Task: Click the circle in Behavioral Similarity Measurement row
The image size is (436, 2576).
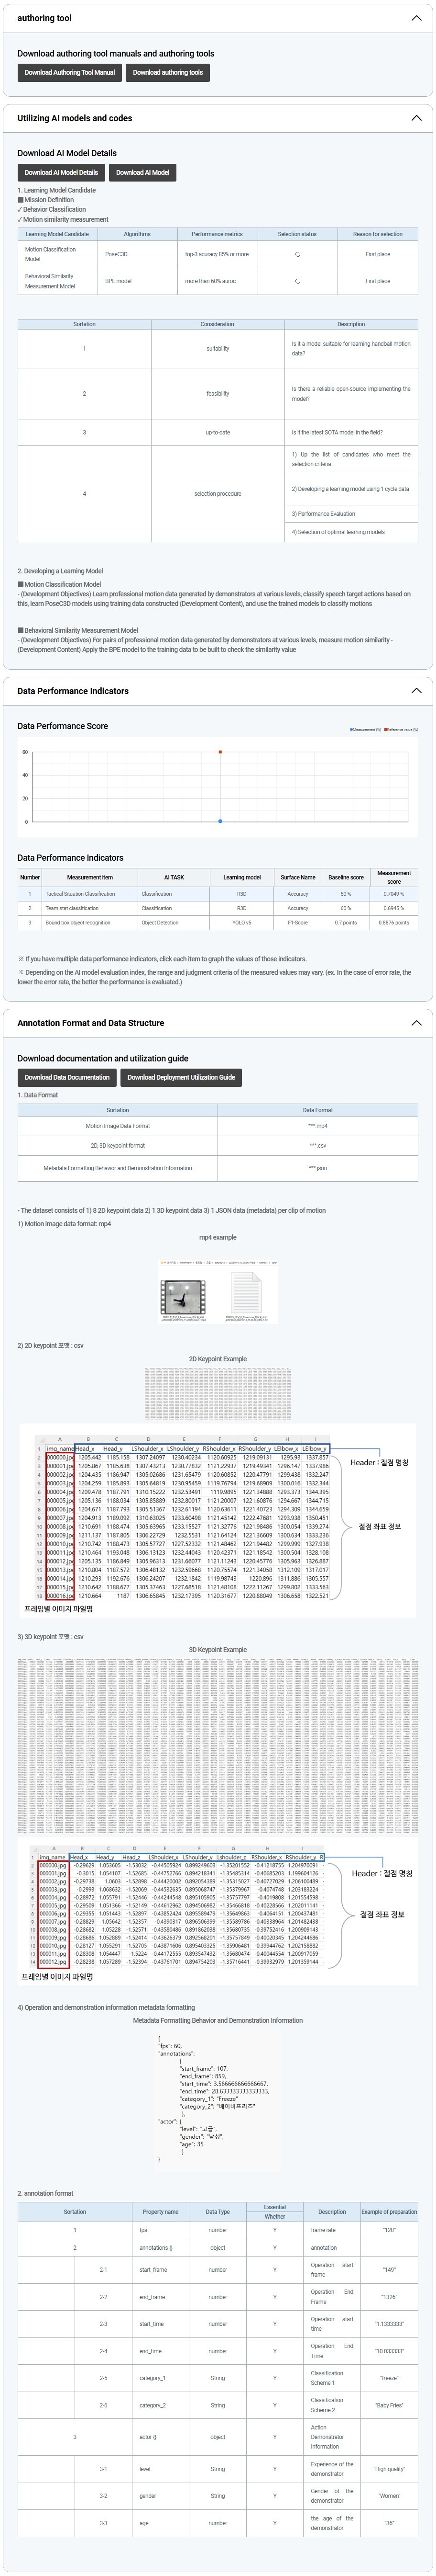Action: [297, 281]
